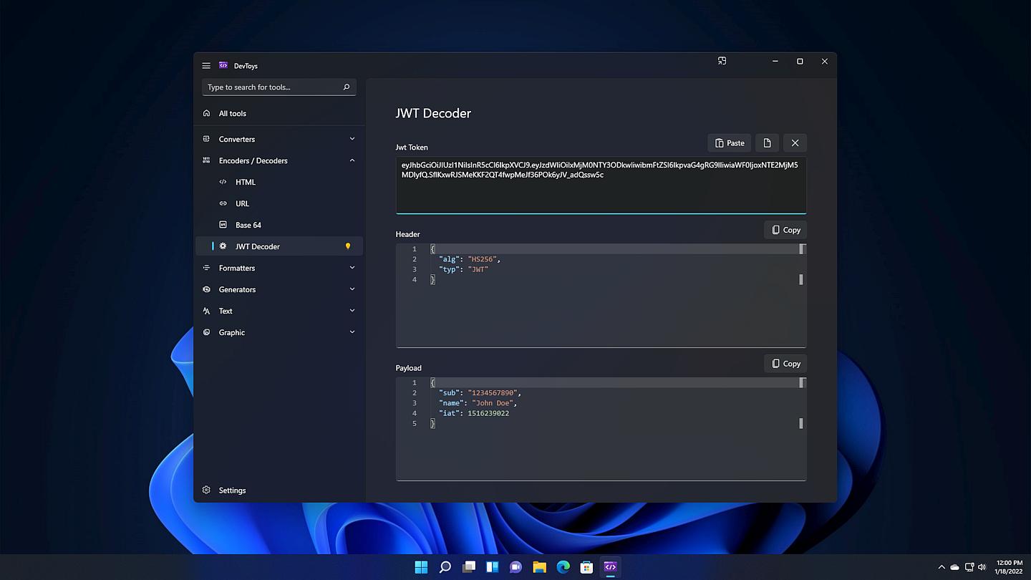Click the All tools home icon

coord(206,113)
